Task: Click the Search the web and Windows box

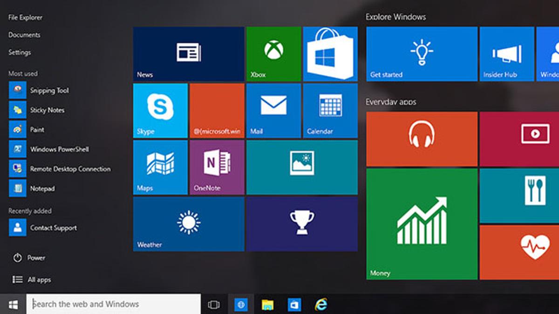Action: click(114, 304)
